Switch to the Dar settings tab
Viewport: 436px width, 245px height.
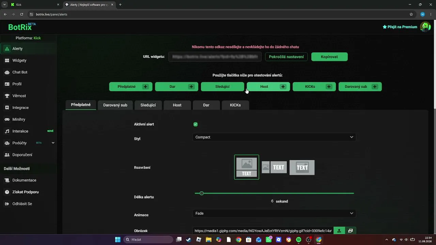[x=206, y=105]
